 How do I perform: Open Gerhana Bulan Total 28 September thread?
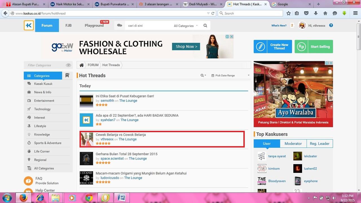click(x=127, y=154)
